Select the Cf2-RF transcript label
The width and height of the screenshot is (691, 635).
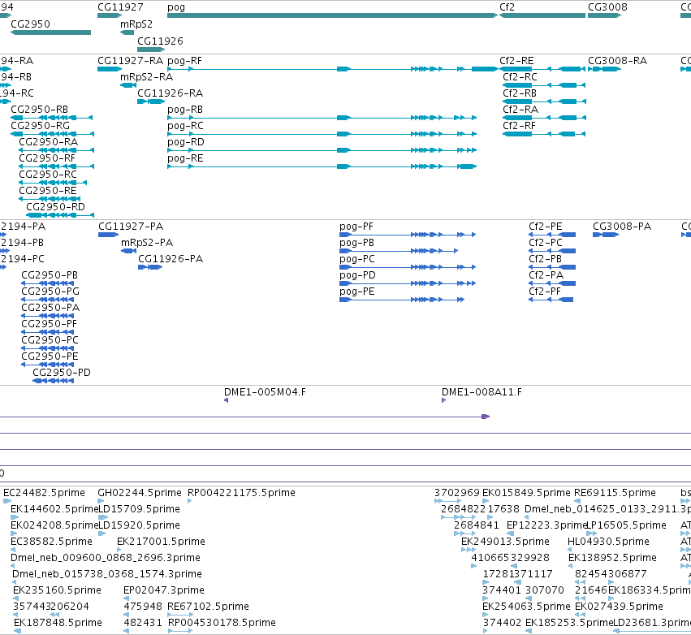[519, 126]
